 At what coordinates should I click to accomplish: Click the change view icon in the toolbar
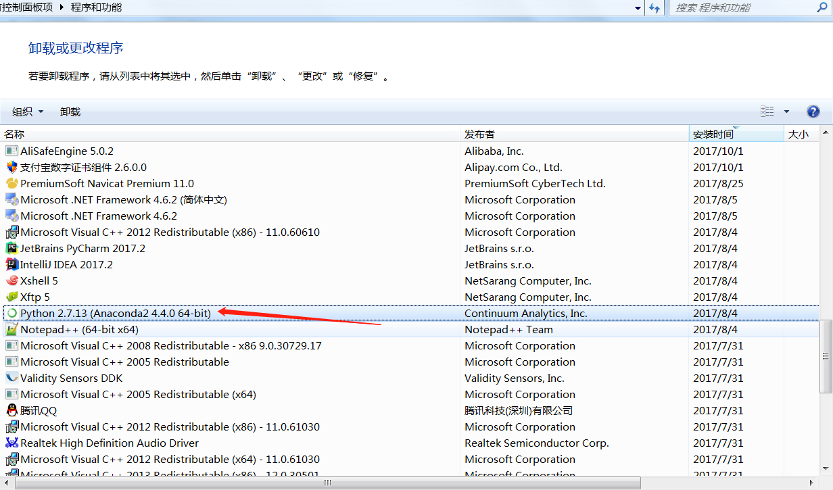pos(767,112)
